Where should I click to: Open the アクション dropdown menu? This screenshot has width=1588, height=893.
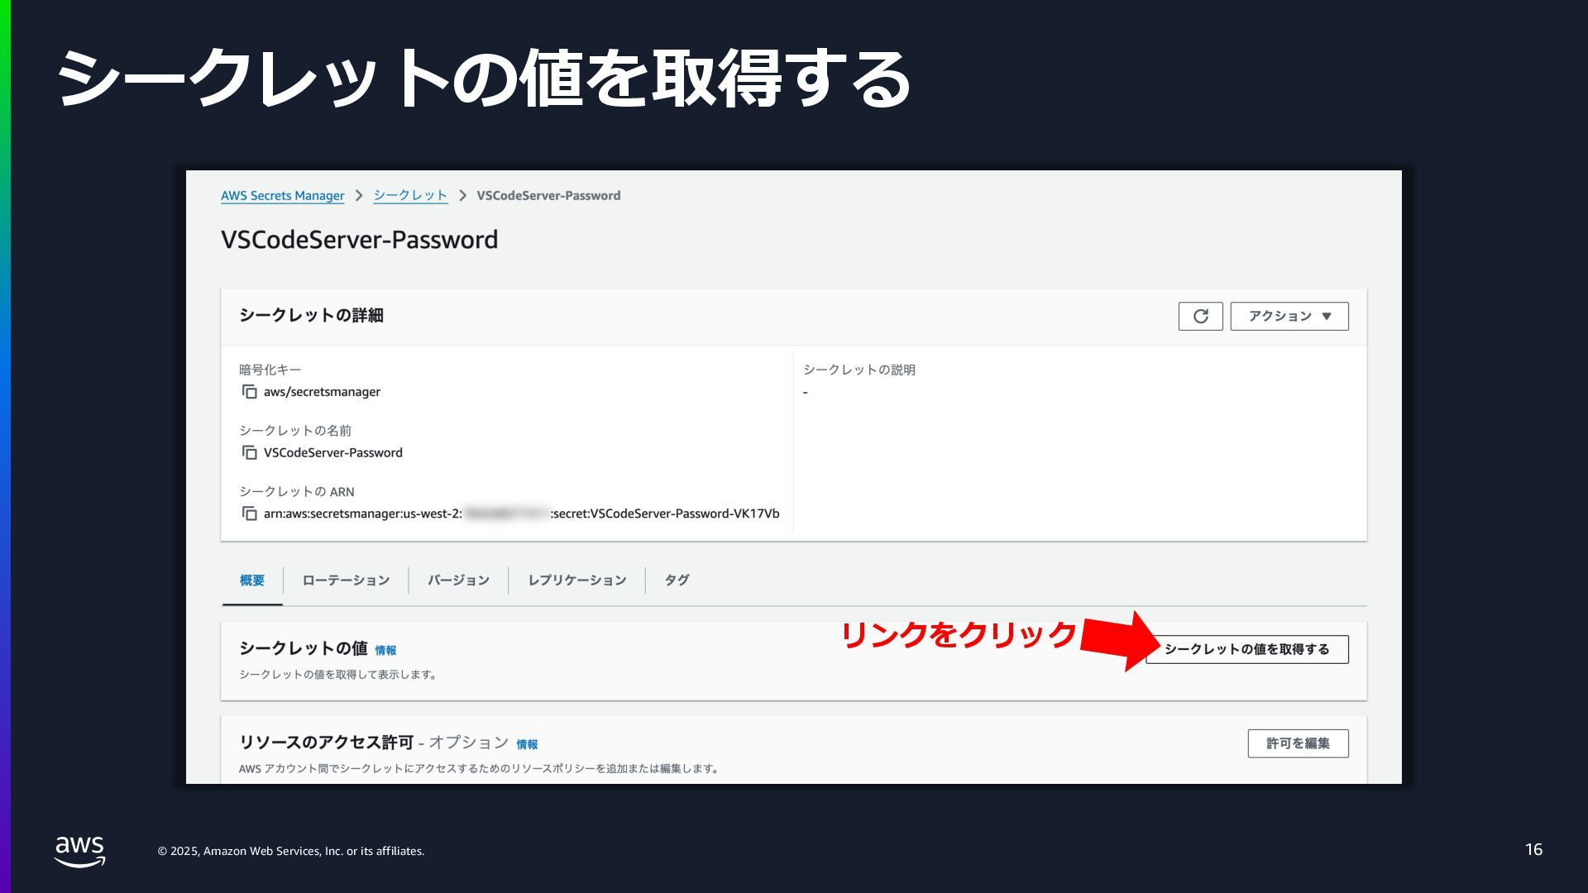click(x=1289, y=316)
